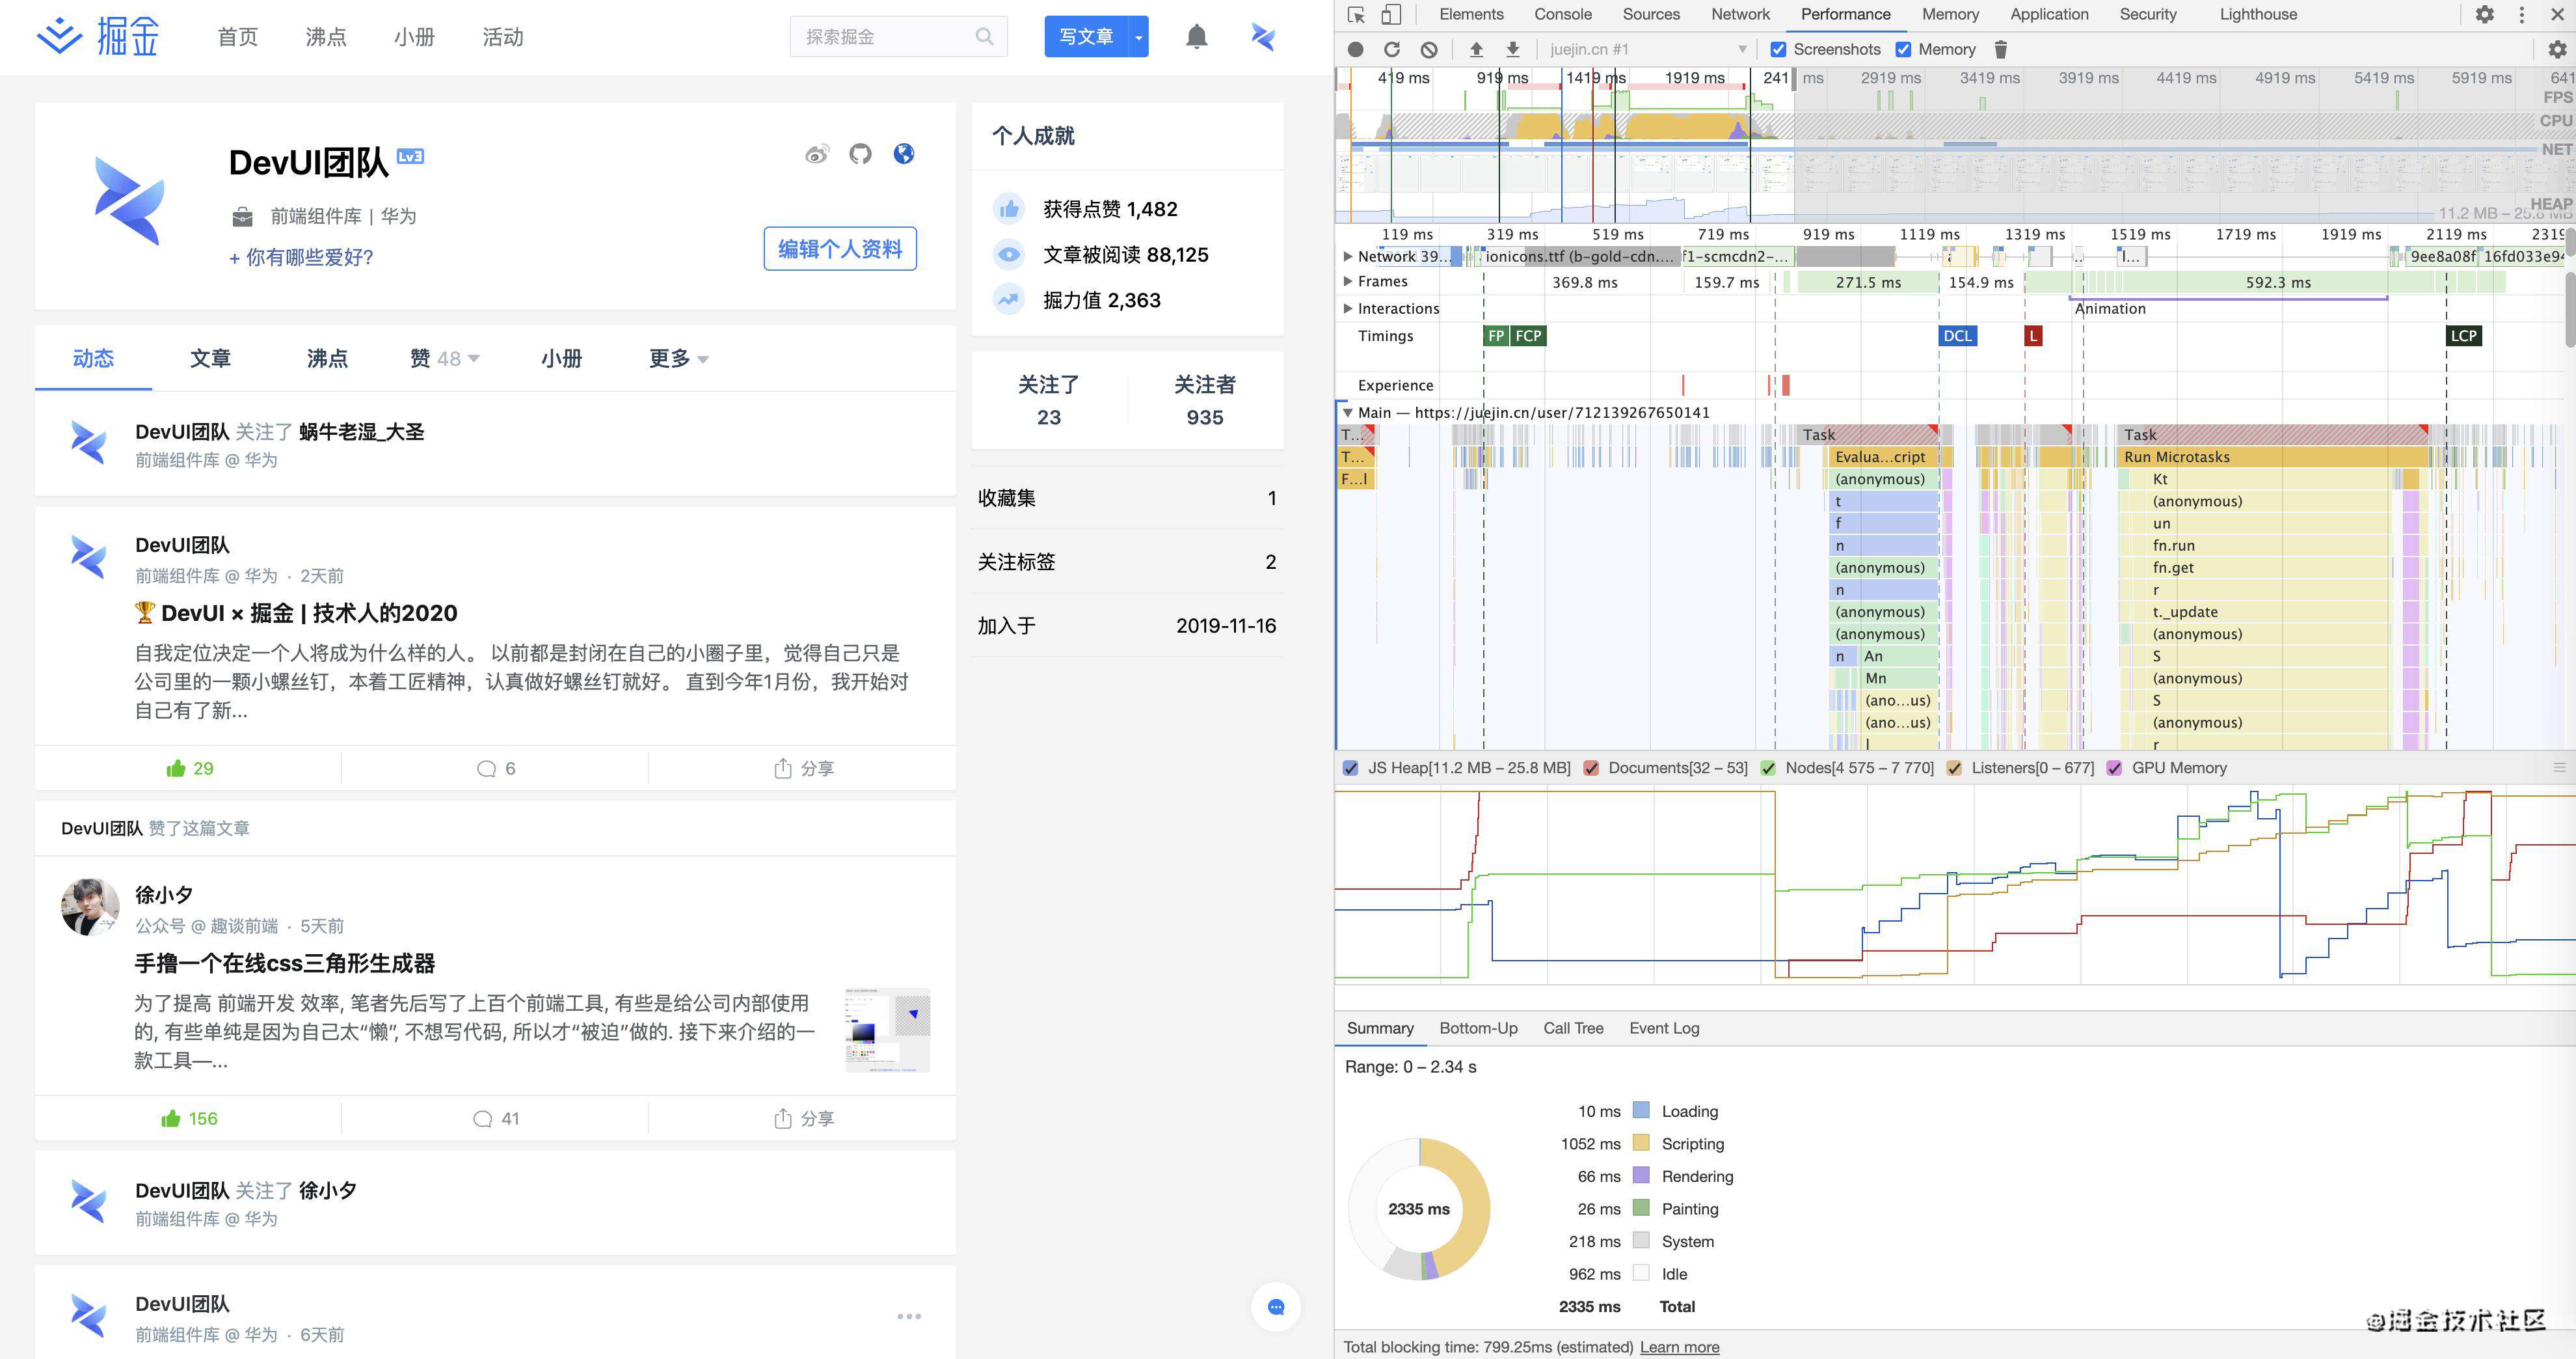Like the css三角形生成器 article (156)
This screenshot has height=1359, width=2576.
[189, 1118]
